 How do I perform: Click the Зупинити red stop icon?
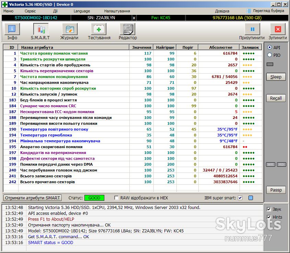point(278,29)
